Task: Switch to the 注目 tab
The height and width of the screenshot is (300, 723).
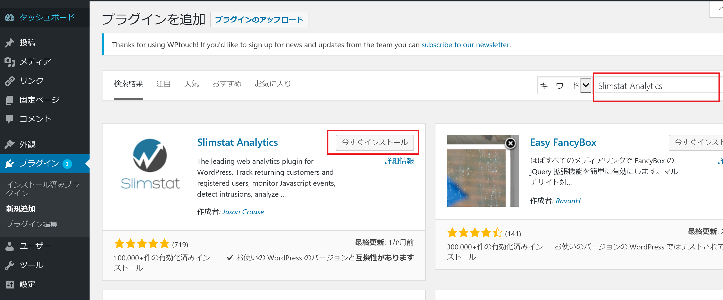Action: [164, 84]
